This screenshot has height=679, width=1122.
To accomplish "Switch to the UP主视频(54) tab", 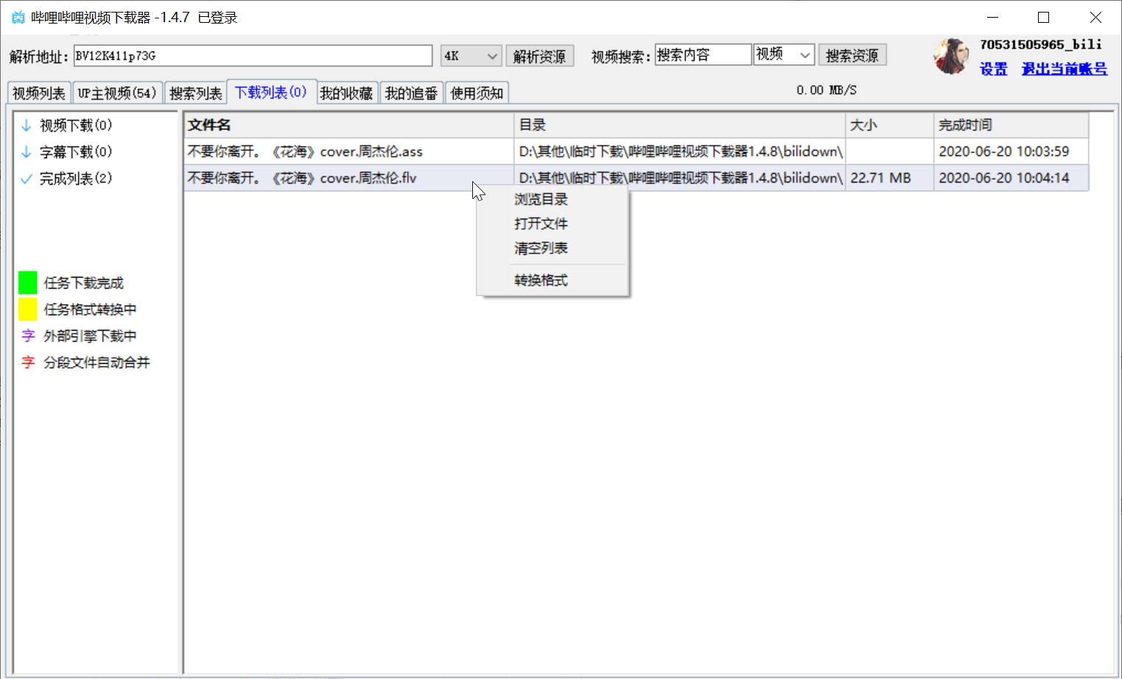I will click(117, 94).
